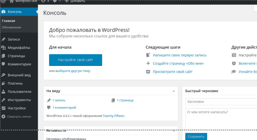This screenshot has width=257, height=140.
Task: Focus the О чём хотите написать textarea
Action: pyautogui.click(x=221, y=119)
